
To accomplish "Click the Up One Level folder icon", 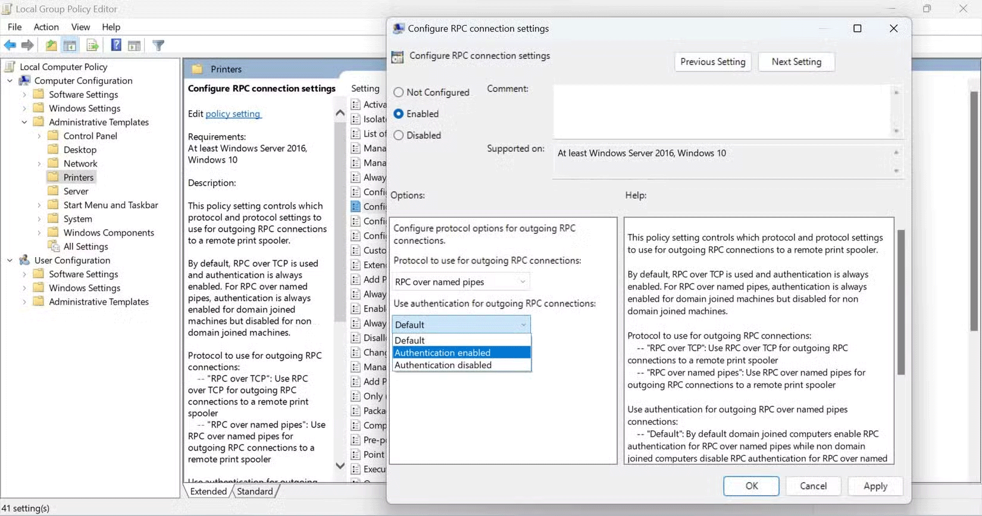I will [51, 45].
